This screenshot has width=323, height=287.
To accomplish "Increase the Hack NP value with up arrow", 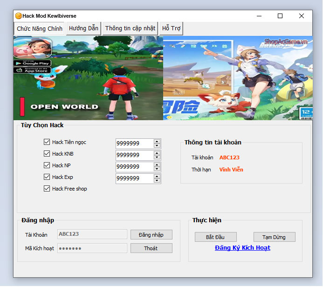I will click(x=157, y=165).
